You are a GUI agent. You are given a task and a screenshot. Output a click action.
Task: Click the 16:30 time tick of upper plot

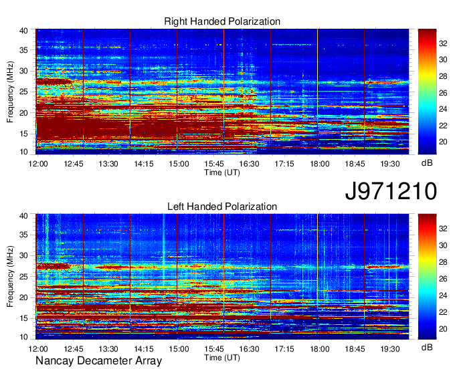250,164
